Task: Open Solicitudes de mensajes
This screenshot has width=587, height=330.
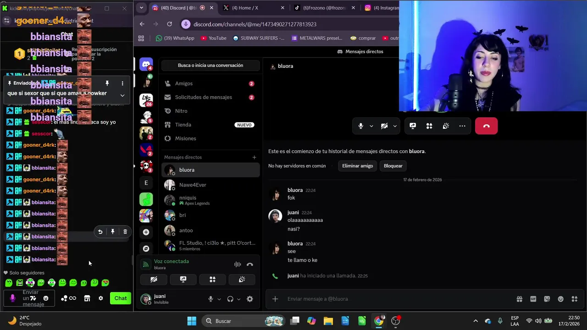Action: point(210,97)
